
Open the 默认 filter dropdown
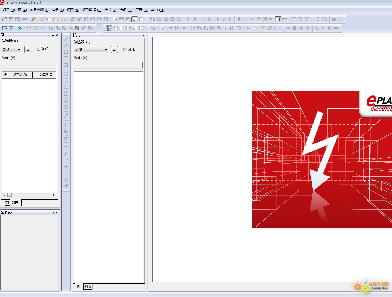[11, 50]
